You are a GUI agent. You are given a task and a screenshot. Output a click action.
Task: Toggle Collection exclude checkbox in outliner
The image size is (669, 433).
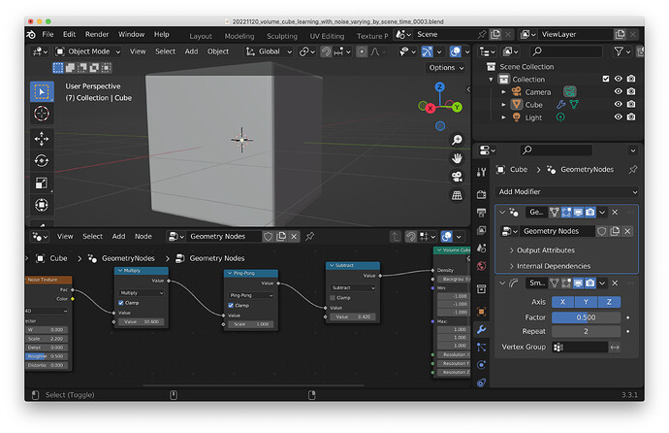pyautogui.click(x=605, y=79)
